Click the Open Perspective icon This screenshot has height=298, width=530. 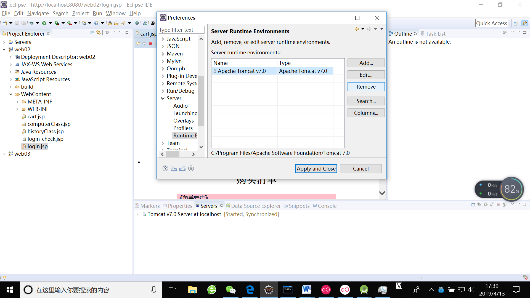pyautogui.click(x=515, y=23)
